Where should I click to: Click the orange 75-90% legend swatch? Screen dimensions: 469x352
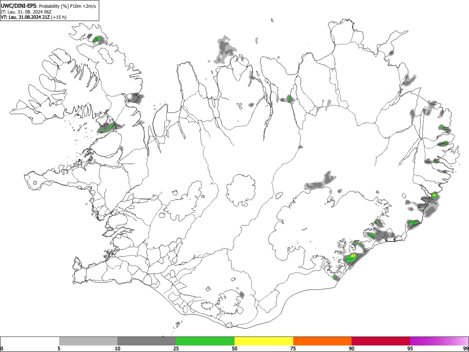point(323,341)
